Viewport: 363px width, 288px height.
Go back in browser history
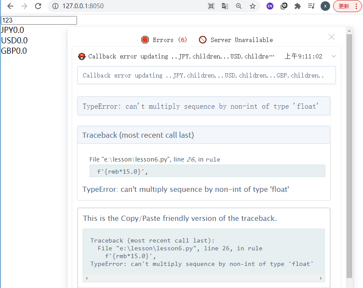click(10, 6)
